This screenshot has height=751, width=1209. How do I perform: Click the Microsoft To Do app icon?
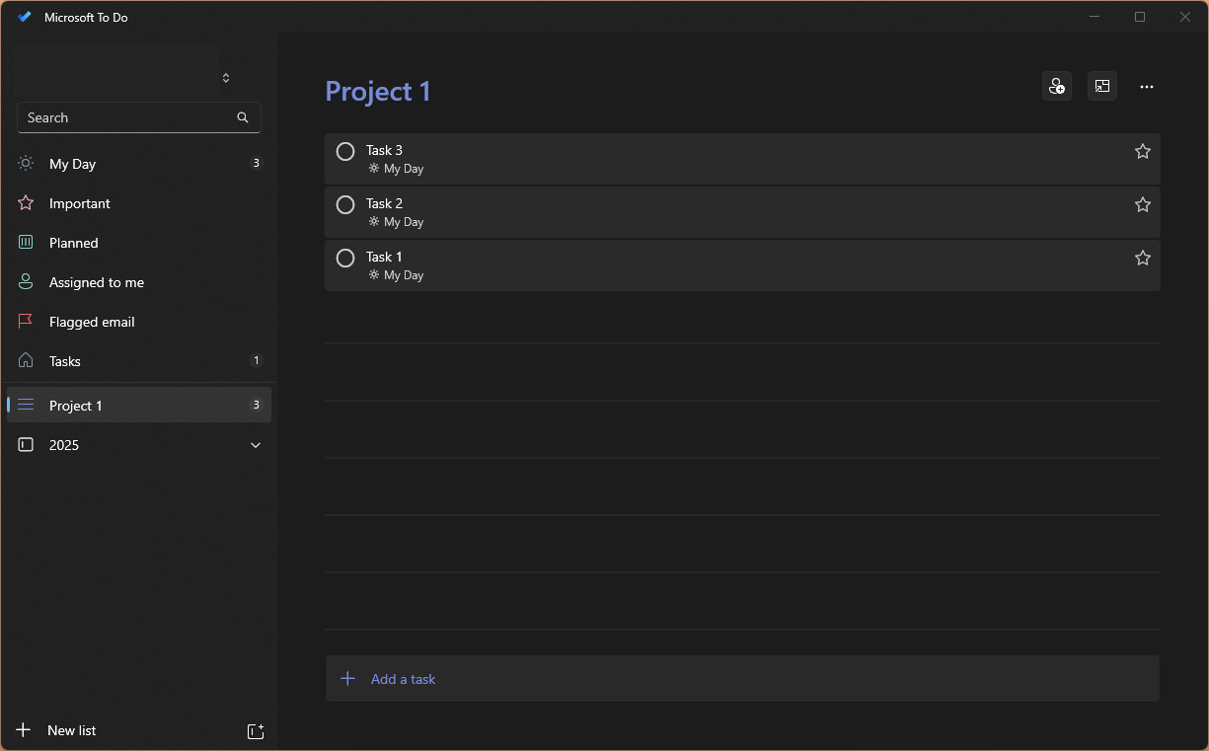coord(25,17)
